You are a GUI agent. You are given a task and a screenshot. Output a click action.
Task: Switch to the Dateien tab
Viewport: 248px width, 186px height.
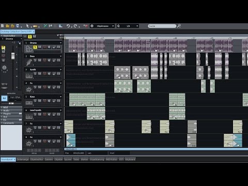(49, 160)
